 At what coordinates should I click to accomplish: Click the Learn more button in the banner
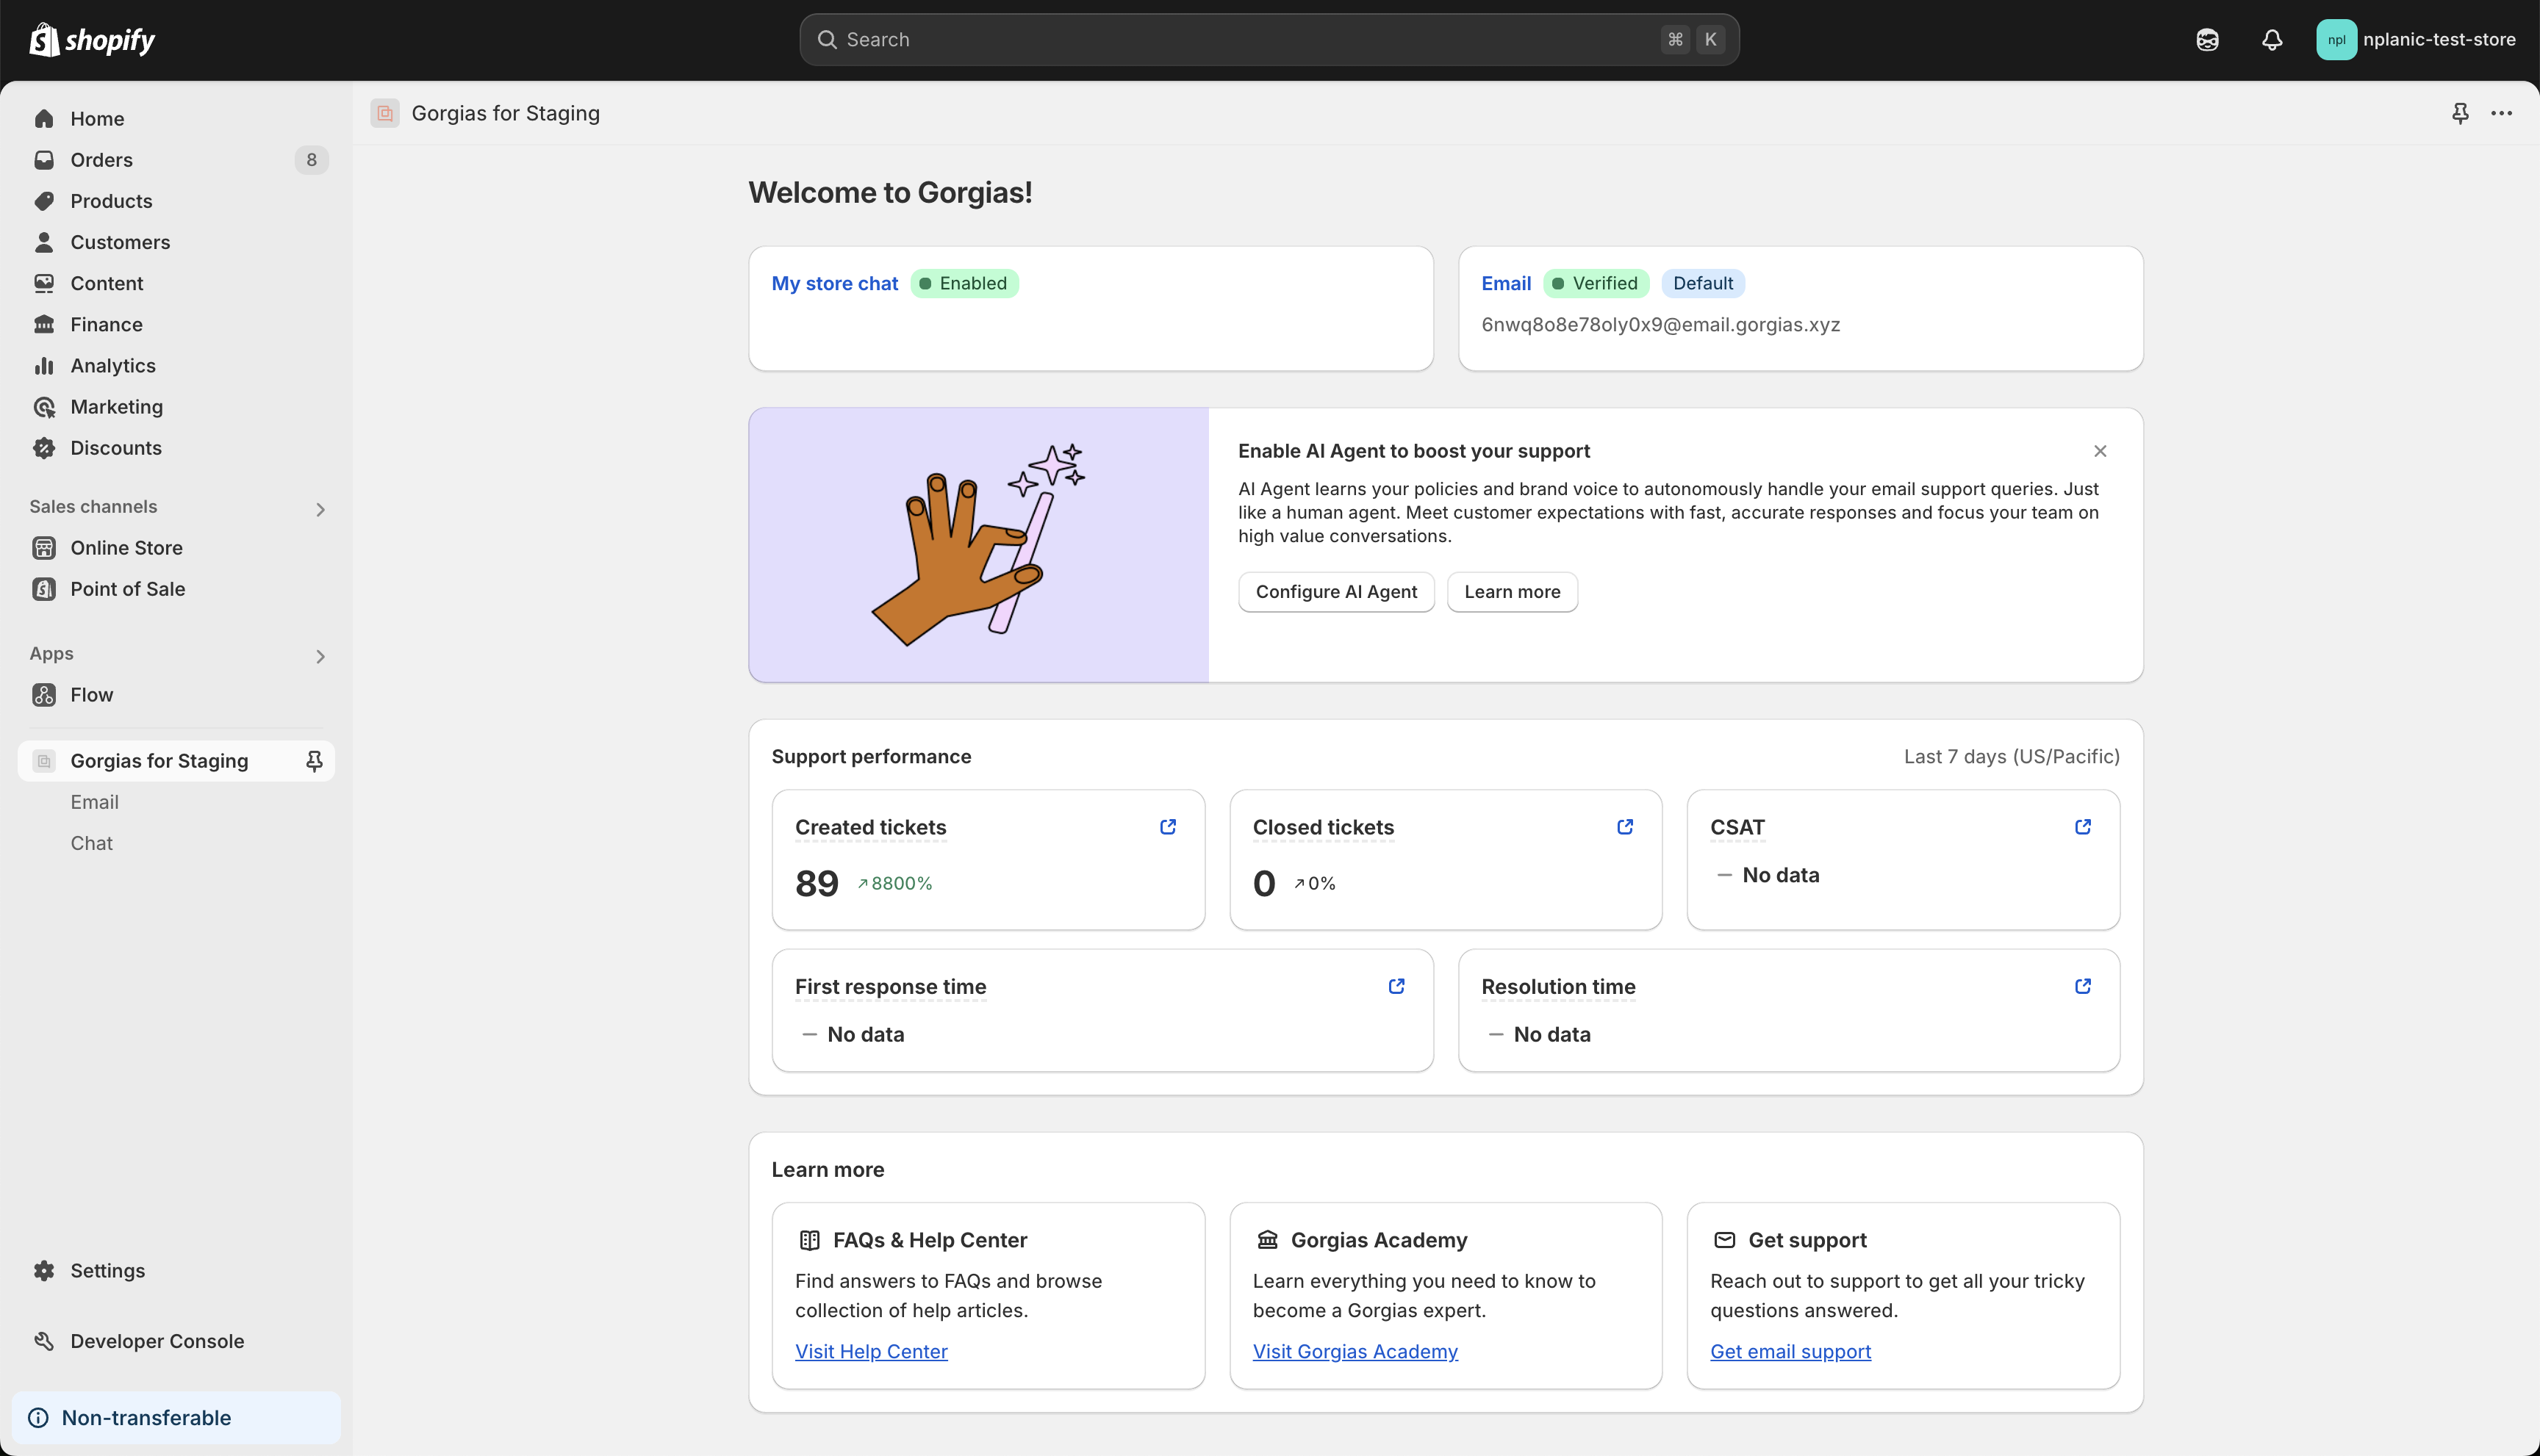1512,592
